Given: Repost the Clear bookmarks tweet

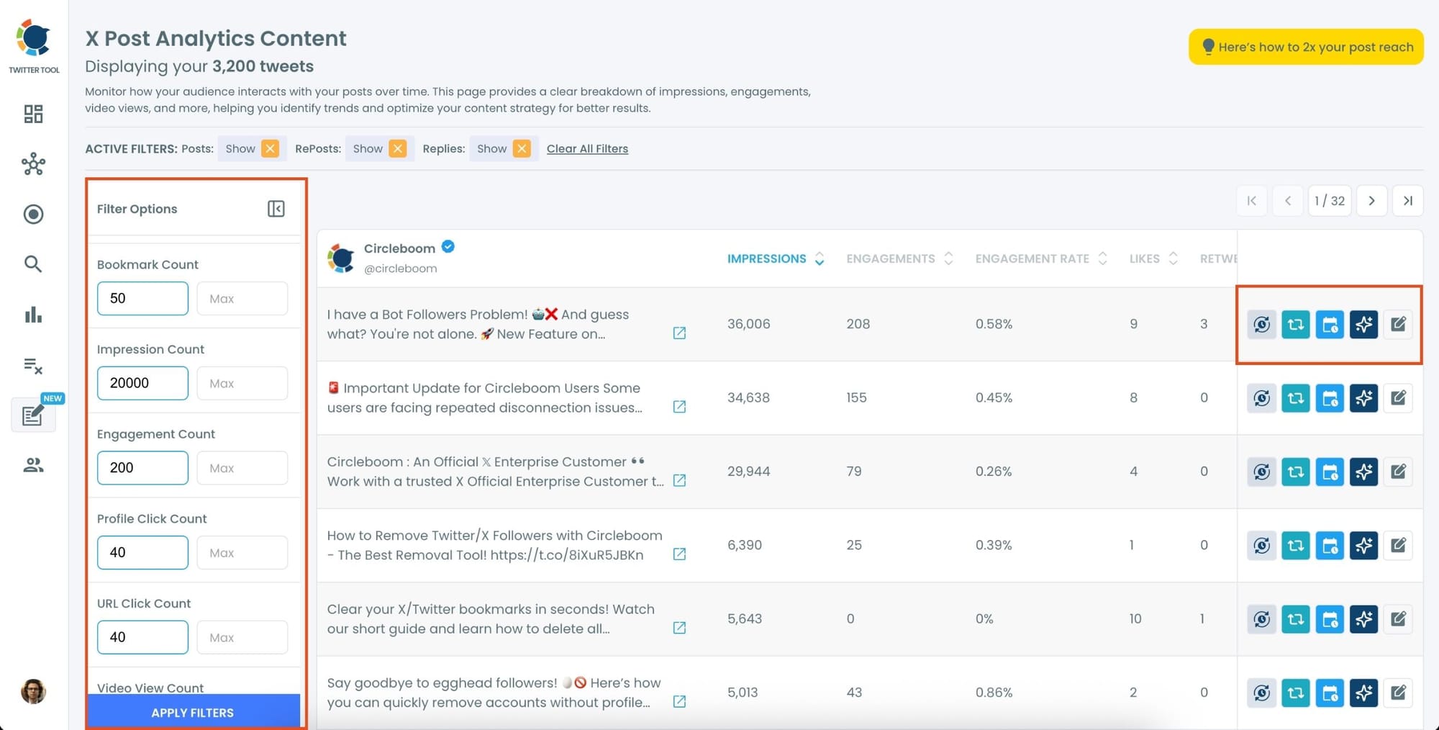Looking at the screenshot, I should 1296,618.
